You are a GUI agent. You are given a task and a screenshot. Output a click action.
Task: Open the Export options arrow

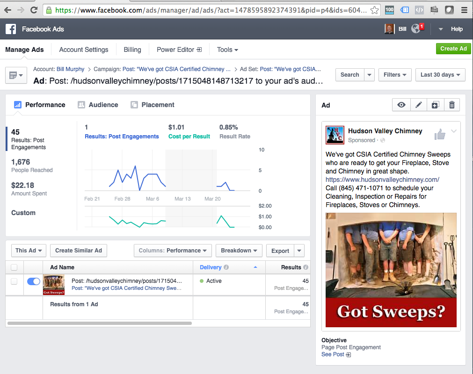click(x=299, y=251)
